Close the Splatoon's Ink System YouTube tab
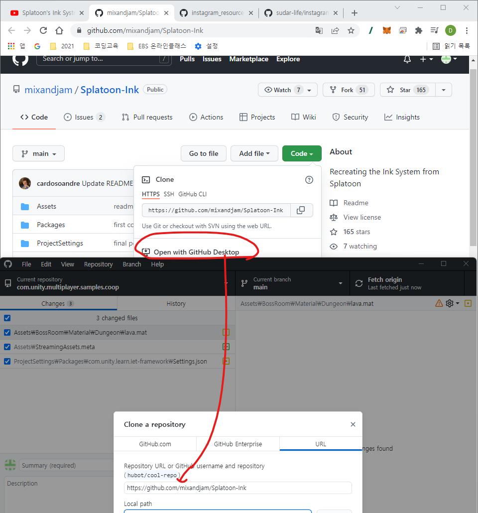The width and height of the screenshot is (478, 513). point(82,13)
